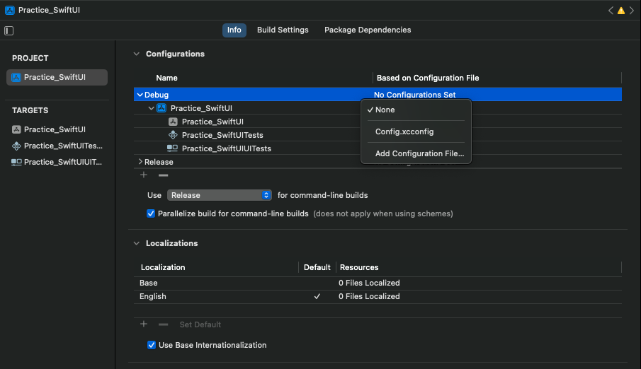Click the diamond icon beside Practice_SwiftUITests
641x369 pixels.
point(173,135)
